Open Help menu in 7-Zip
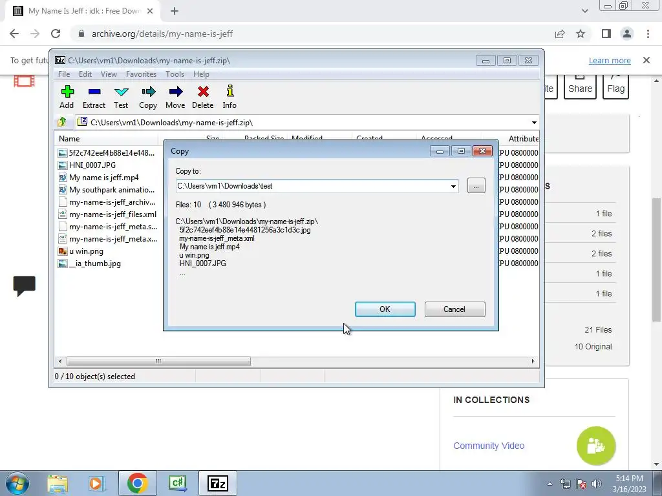The image size is (662, 496). pos(202,74)
